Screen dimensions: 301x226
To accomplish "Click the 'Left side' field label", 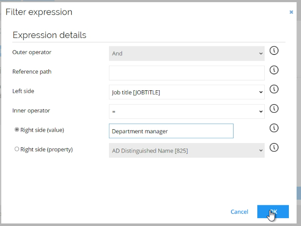I will click(23, 91).
